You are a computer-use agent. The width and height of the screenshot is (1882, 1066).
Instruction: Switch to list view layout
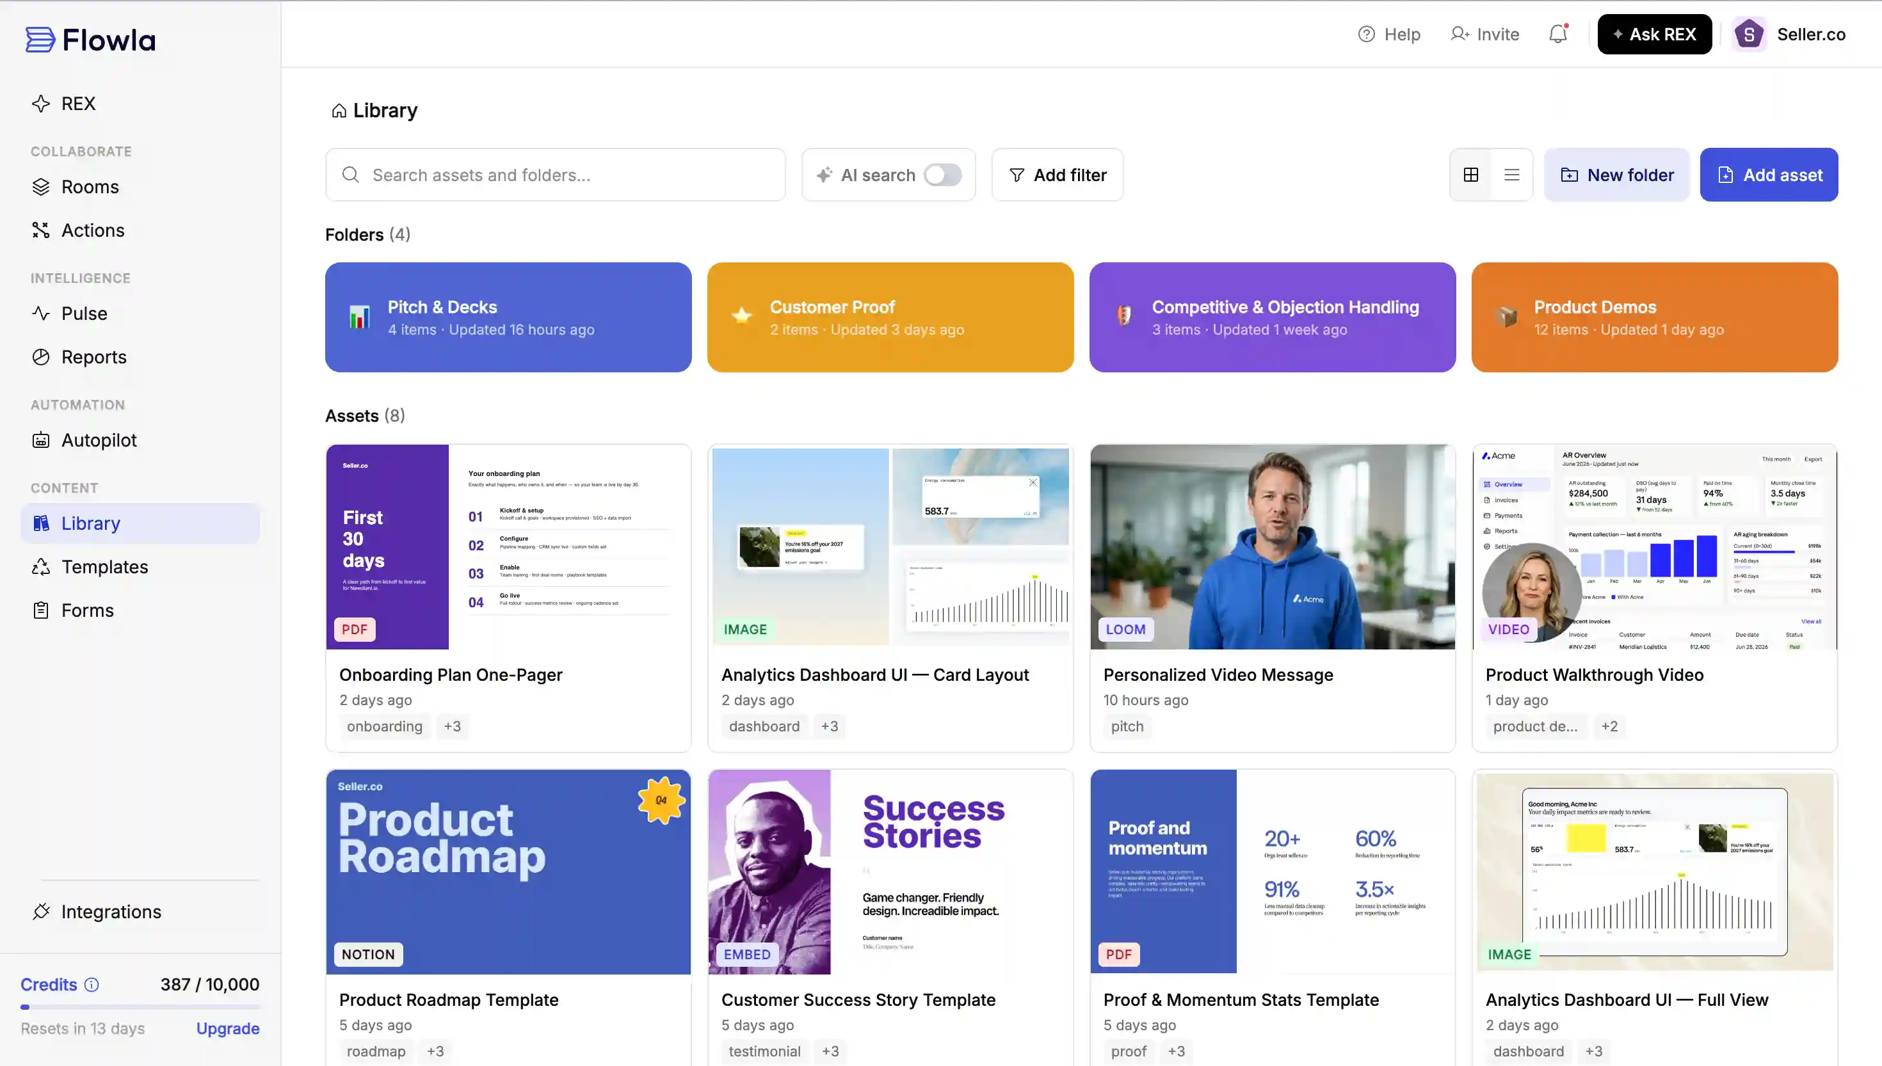[x=1511, y=175]
